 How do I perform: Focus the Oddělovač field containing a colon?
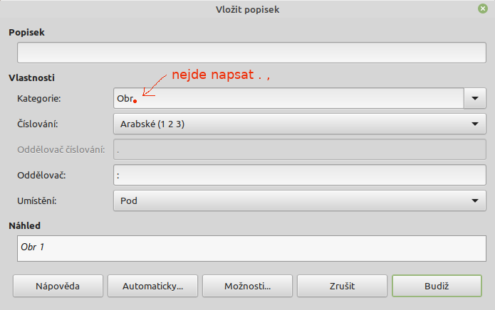[300, 175]
